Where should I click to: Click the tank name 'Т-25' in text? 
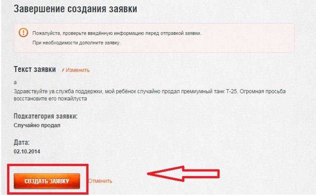pos(232,91)
